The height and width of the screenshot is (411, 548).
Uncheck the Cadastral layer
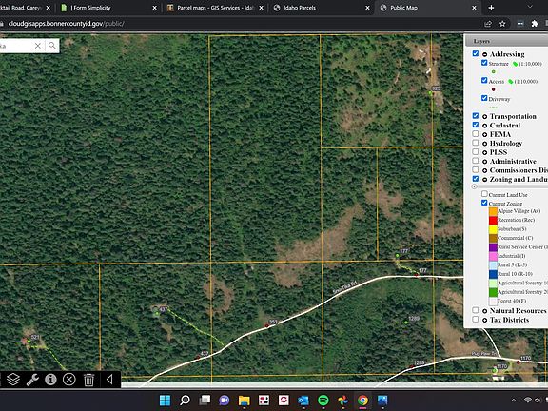coord(476,125)
